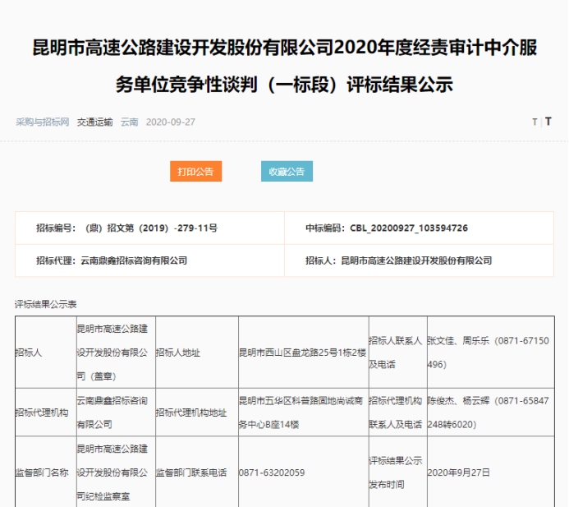Click the orange 打印公告 button
Image resolution: width=569 pixels, height=507 pixels.
[195, 172]
